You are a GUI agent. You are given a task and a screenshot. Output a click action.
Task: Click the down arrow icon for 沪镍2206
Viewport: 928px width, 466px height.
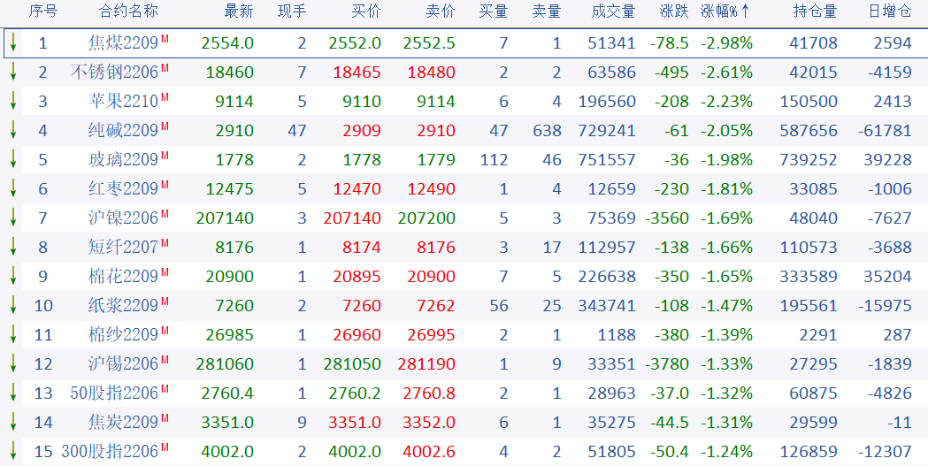click(13, 218)
